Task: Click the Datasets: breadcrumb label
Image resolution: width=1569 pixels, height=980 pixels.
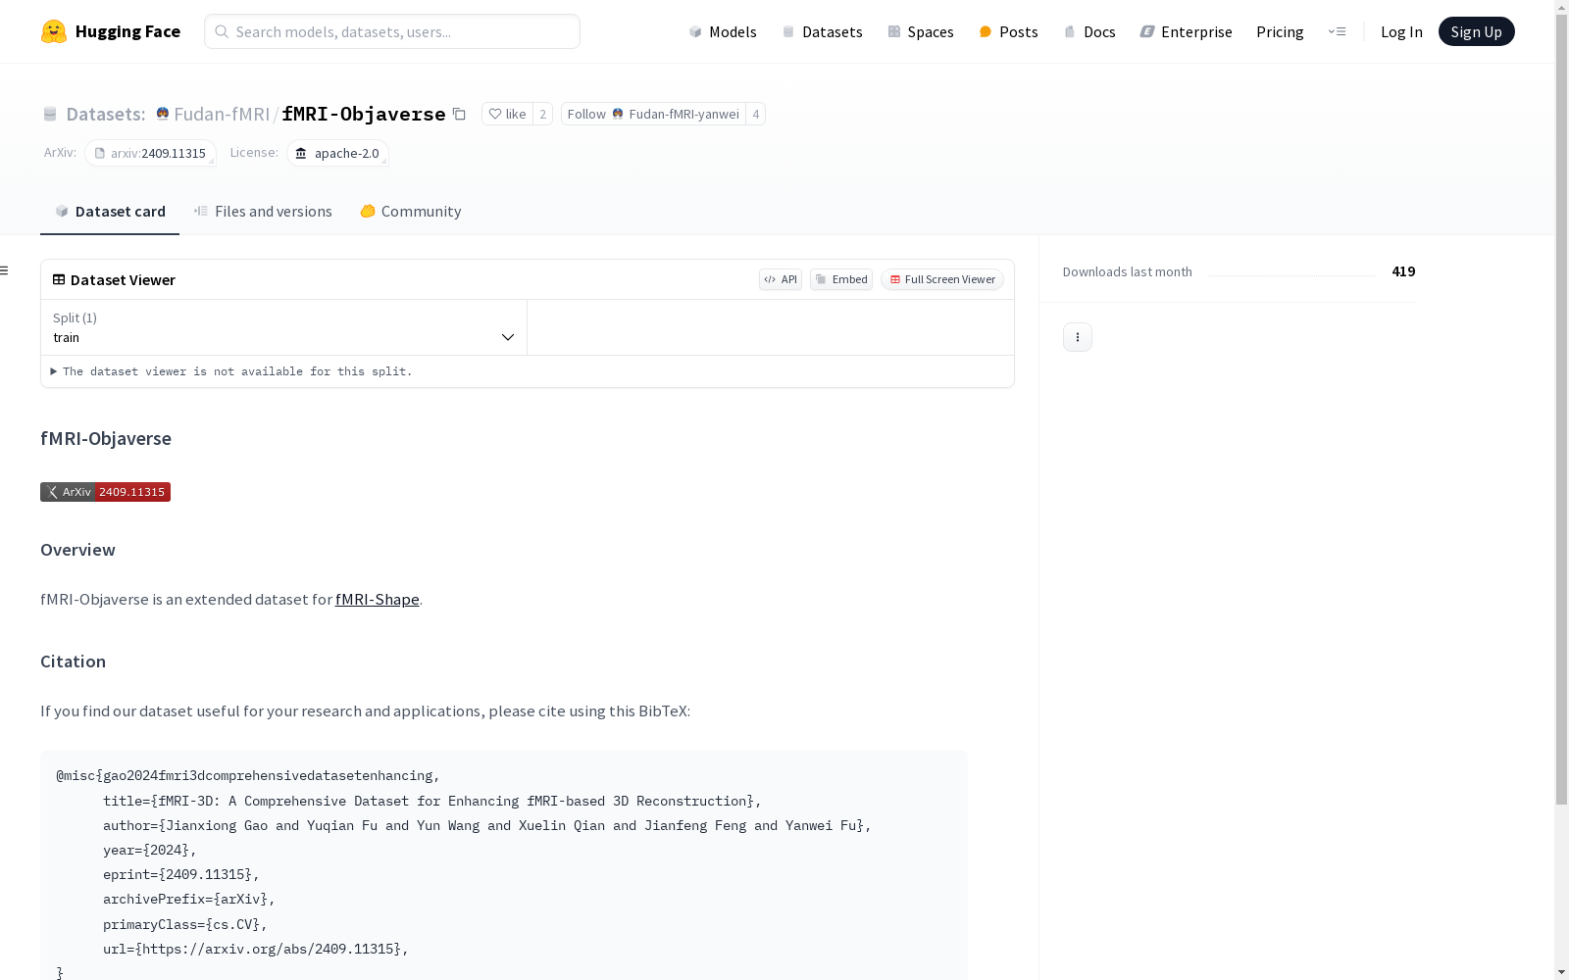Action: pyautogui.click(x=105, y=114)
